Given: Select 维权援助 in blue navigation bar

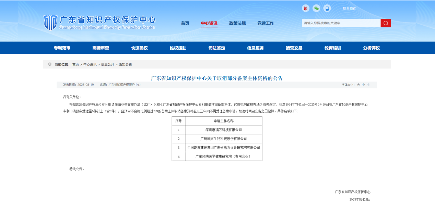Looking at the screenshot, I should coord(178,48).
